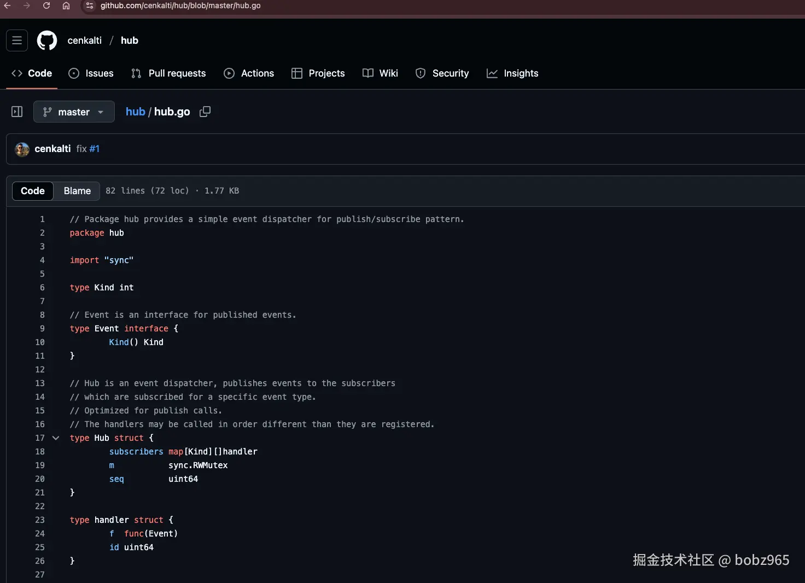805x583 pixels.
Task: Switch to Blame view
Action: point(77,191)
